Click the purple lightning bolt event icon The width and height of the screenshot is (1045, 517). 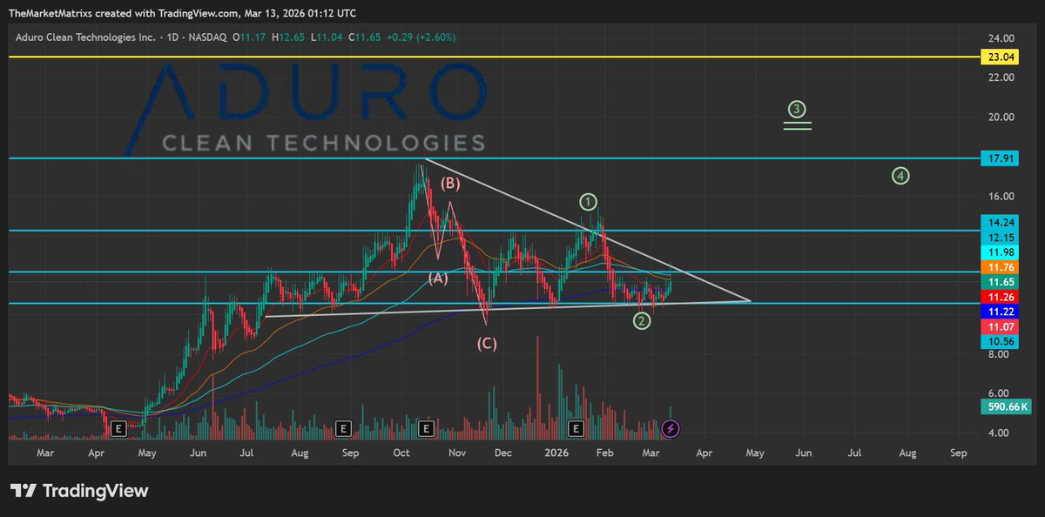pyautogui.click(x=671, y=428)
